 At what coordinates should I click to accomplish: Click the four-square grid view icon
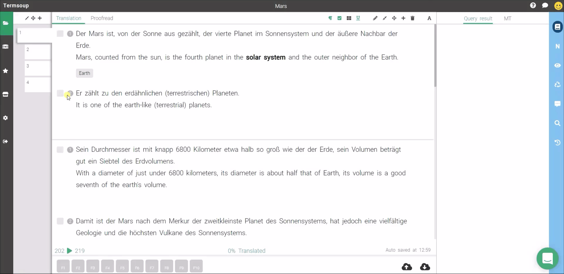click(349, 18)
